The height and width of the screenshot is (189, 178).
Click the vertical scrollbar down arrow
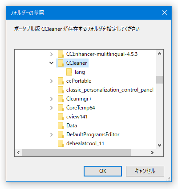[x=160, y=145]
